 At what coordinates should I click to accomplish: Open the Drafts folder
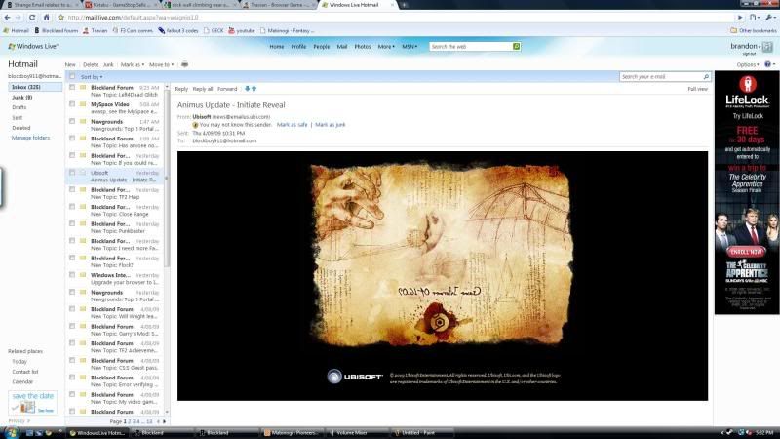(x=19, y=107)
